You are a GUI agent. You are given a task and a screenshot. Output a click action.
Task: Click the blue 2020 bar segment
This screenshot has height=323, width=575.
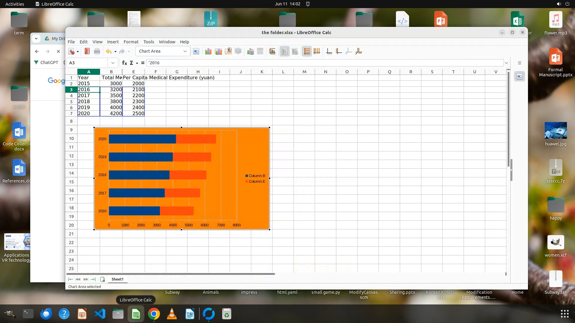tap(142, 139)
